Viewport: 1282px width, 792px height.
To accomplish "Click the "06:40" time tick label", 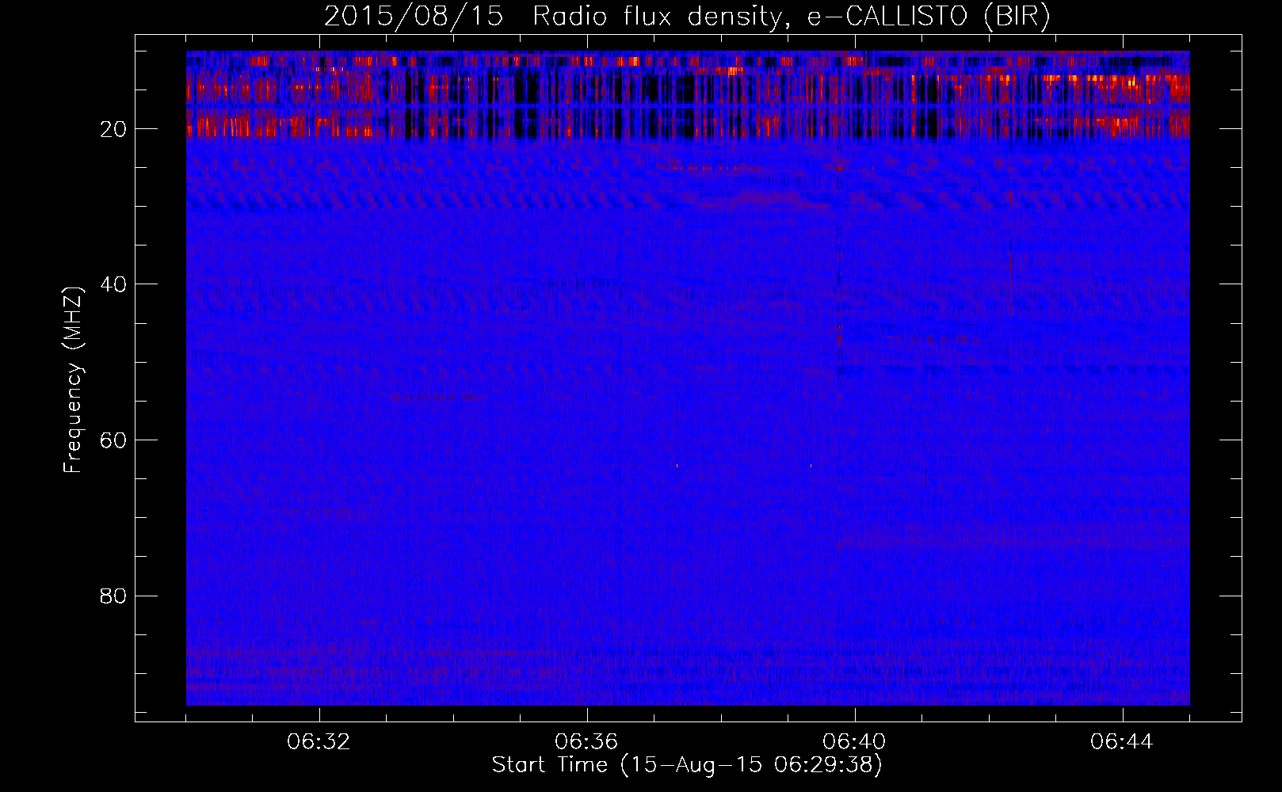I will tap(854, 742).
